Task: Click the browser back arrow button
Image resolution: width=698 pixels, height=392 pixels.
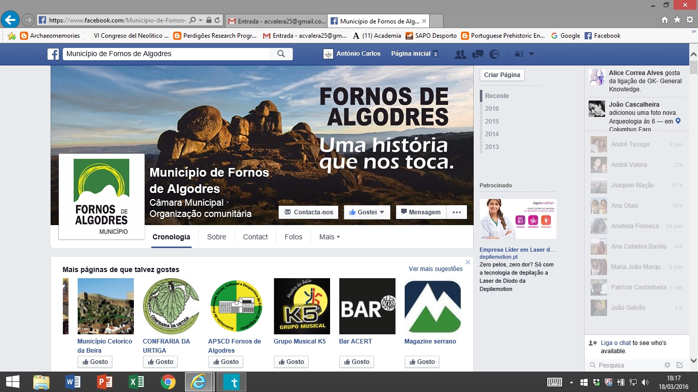Action: point(10,20)
